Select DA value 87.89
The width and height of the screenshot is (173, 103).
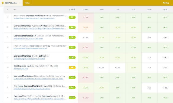[x=85, y=78]
